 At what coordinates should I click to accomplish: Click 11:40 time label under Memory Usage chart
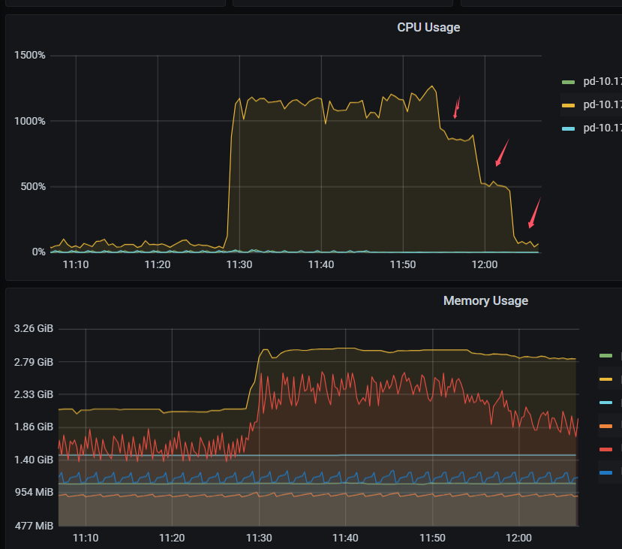tap(345, 538)
